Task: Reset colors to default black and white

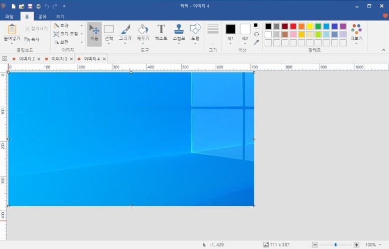Action: [256, 26]
